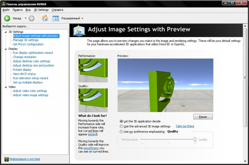Click the green Back arrow icon
This screenshot has width=249, height=165.
click(x=7, y=18)
